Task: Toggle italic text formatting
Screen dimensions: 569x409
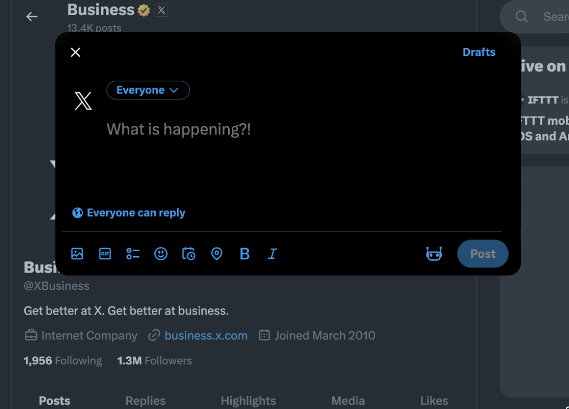Action: [x=272, y=254]
